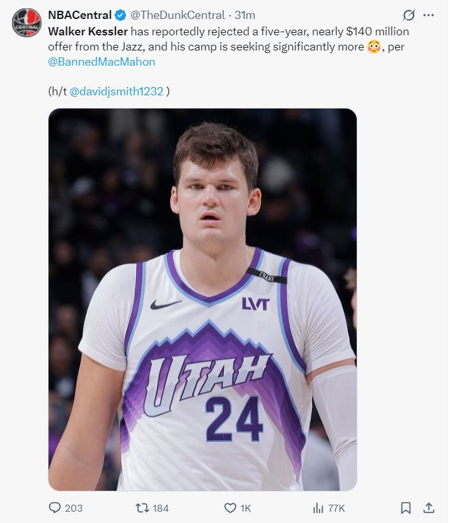Image resolution: width=450 pixels, height=523 pixels.
Task: Click the blue verified badge
Action: 120,15
